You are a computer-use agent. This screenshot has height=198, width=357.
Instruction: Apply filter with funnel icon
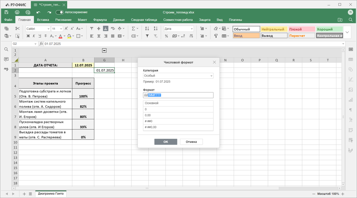pyautogui.click(x=147, y=36)
